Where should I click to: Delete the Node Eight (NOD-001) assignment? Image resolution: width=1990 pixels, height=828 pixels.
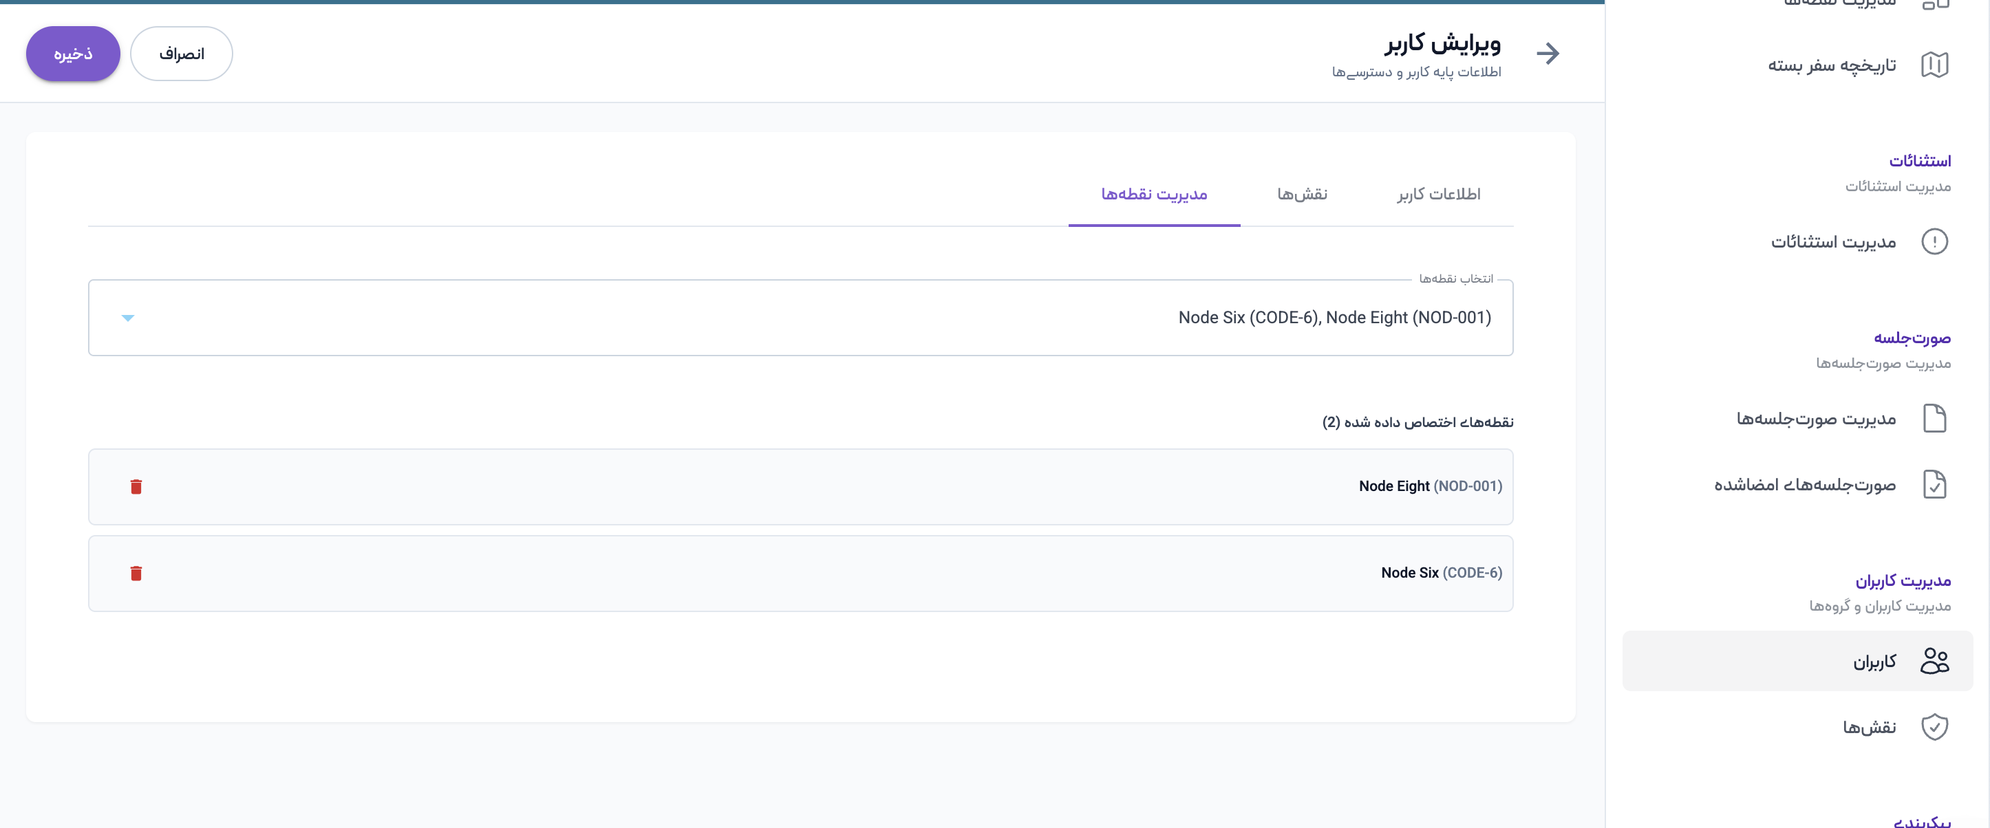[x=136, y=487]
